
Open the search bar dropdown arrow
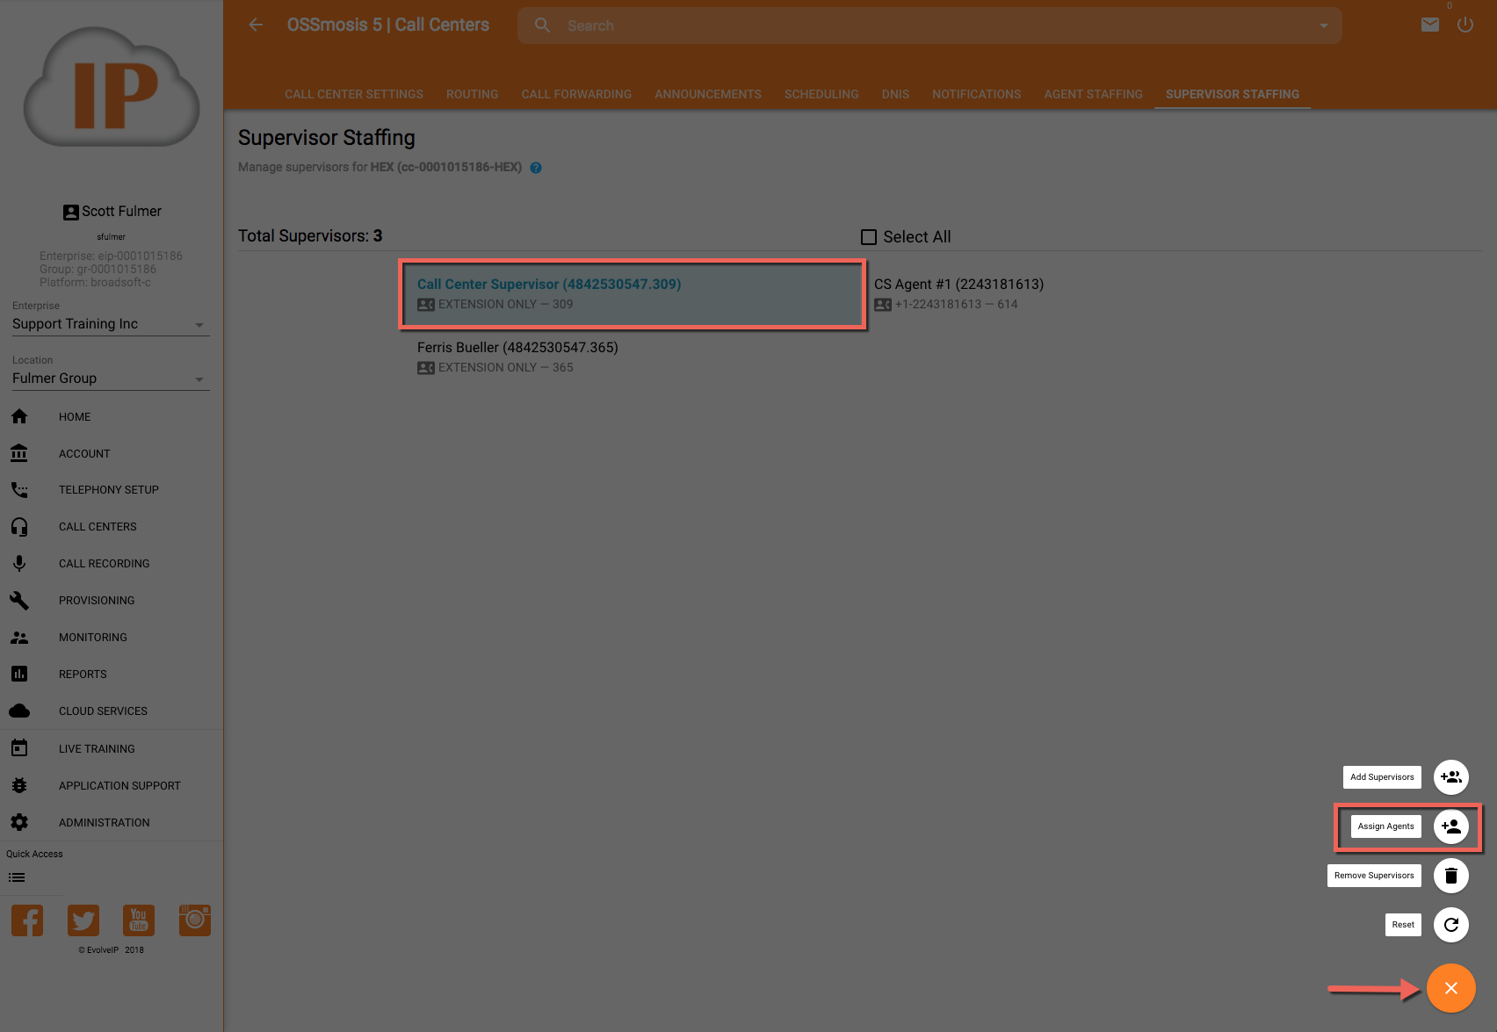point(1323,26)
